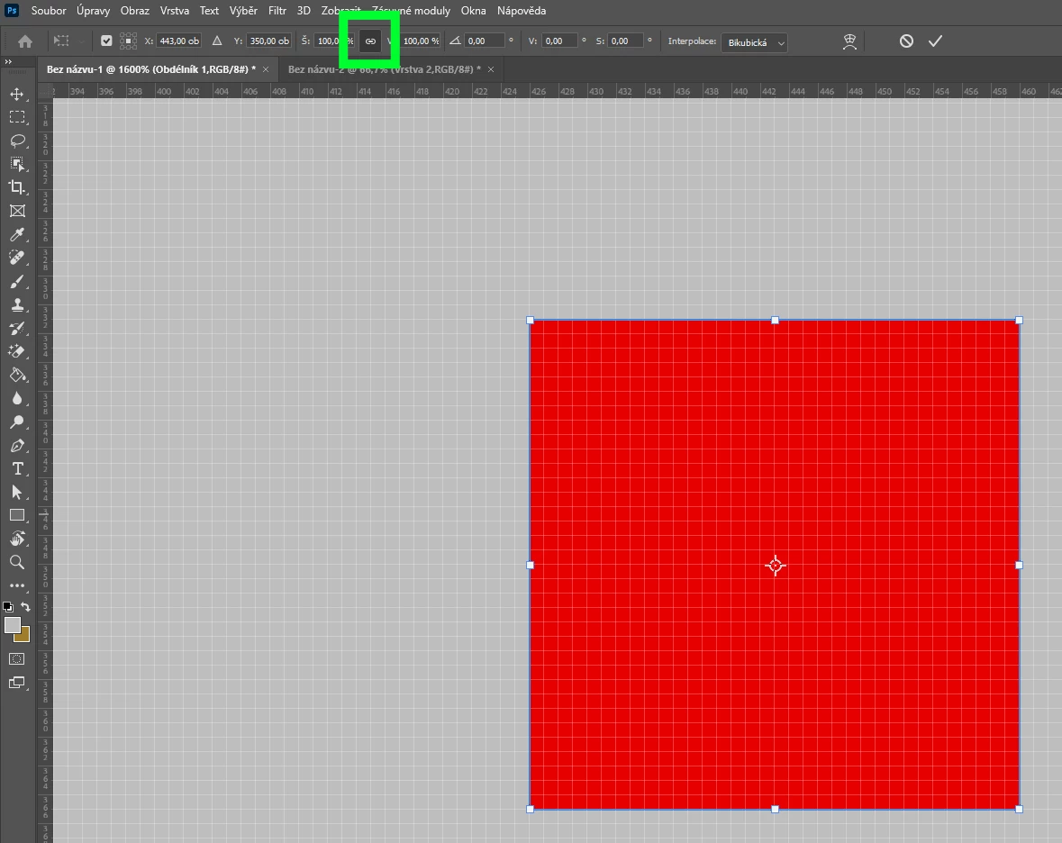
Task: Click the vertical scale 100,00 % field
Action: coord(420,41)
